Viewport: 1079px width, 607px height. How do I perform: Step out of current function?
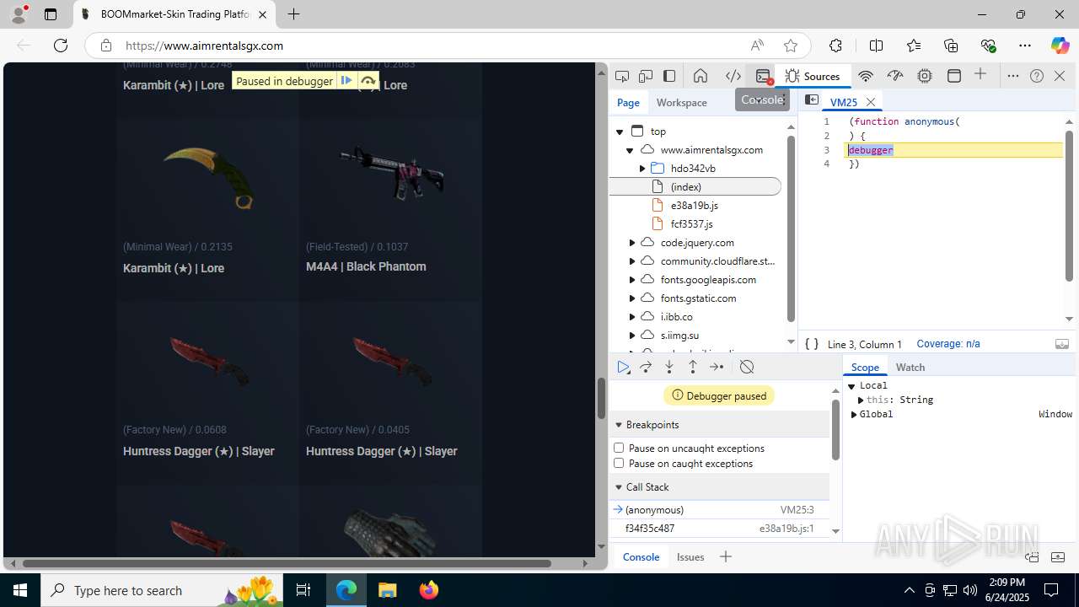tap(693, 367)
